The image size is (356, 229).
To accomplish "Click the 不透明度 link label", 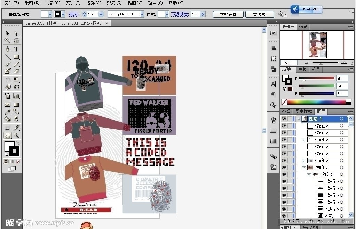I will (180, 14).
